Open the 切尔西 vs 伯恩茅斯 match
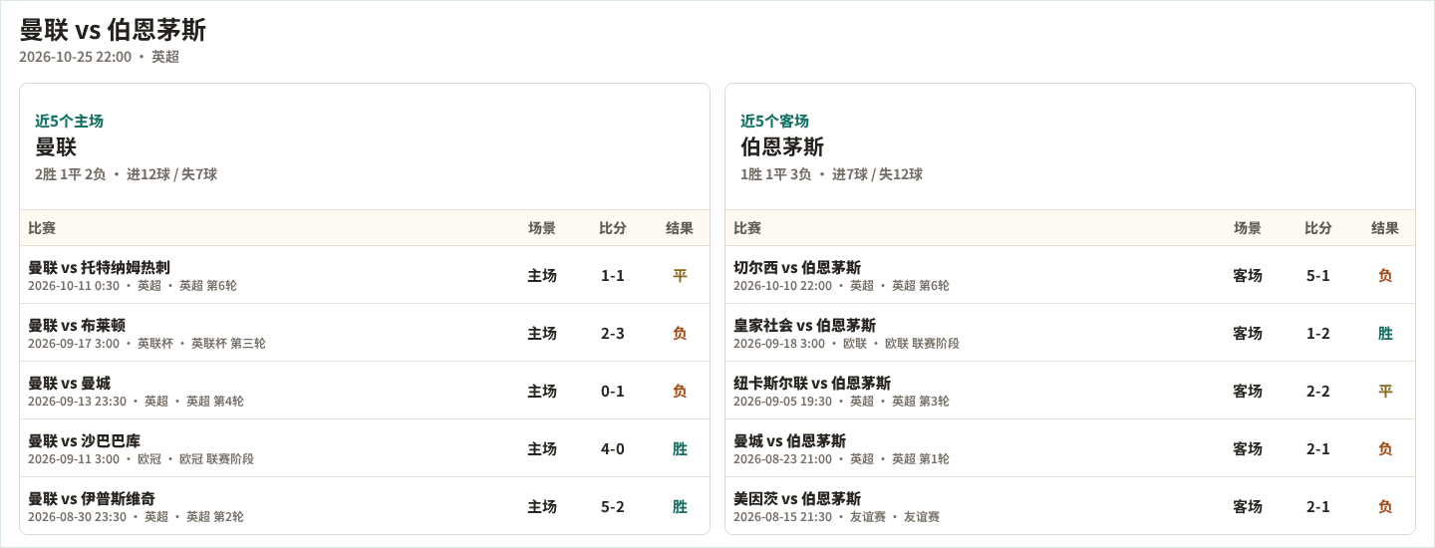The width and height of the screenshot is (1435, 548). click(797, 267)
